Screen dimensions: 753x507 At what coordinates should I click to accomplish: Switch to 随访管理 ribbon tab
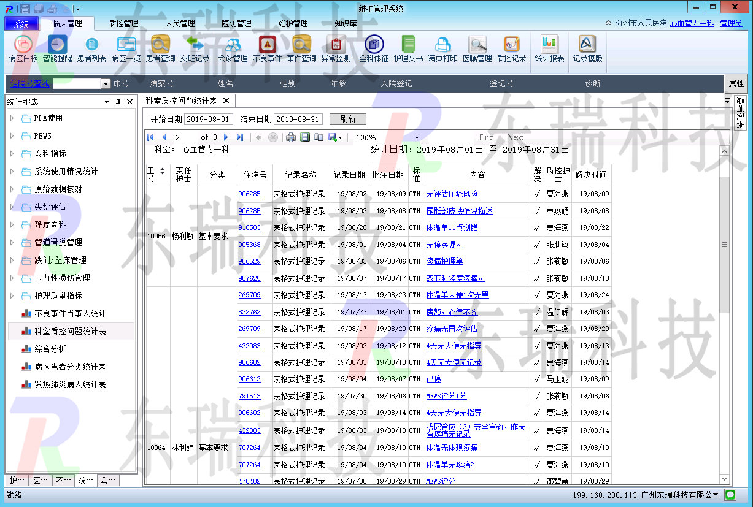[236, 23]
